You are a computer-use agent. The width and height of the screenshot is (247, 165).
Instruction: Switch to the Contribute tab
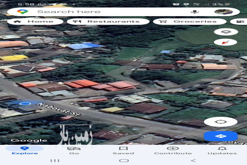click(173, 150)
